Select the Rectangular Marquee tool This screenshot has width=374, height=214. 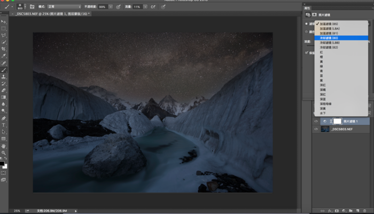(x=4, y=28)
